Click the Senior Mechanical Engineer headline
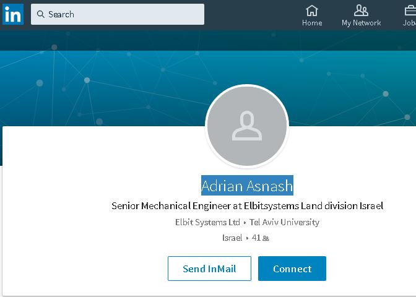This screenshot has width=416, height=297. click(247, 206)
